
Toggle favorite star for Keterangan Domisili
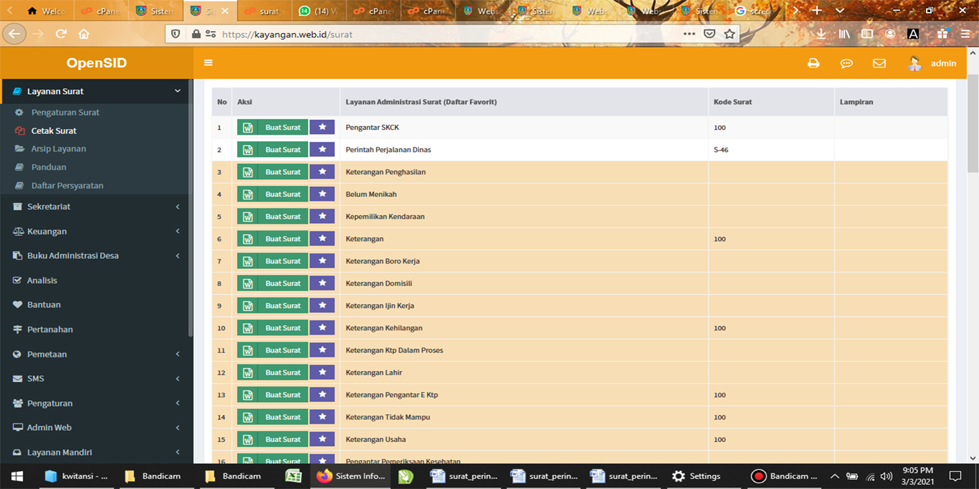[322, 283]
